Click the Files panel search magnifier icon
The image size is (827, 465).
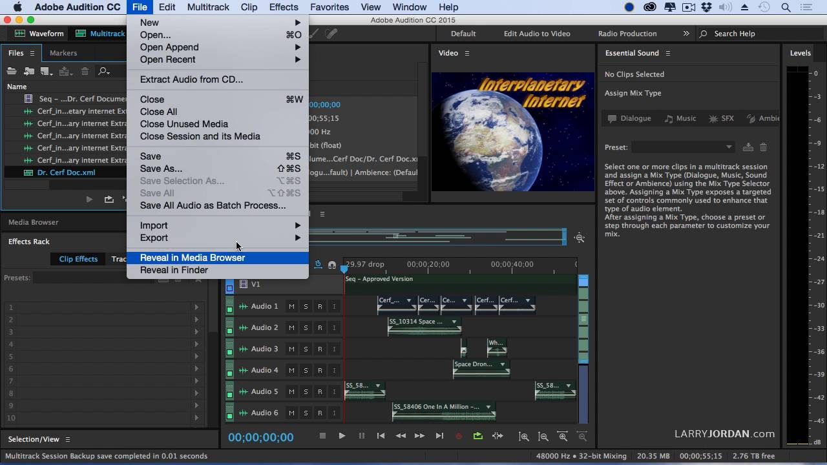coord(103,71)
